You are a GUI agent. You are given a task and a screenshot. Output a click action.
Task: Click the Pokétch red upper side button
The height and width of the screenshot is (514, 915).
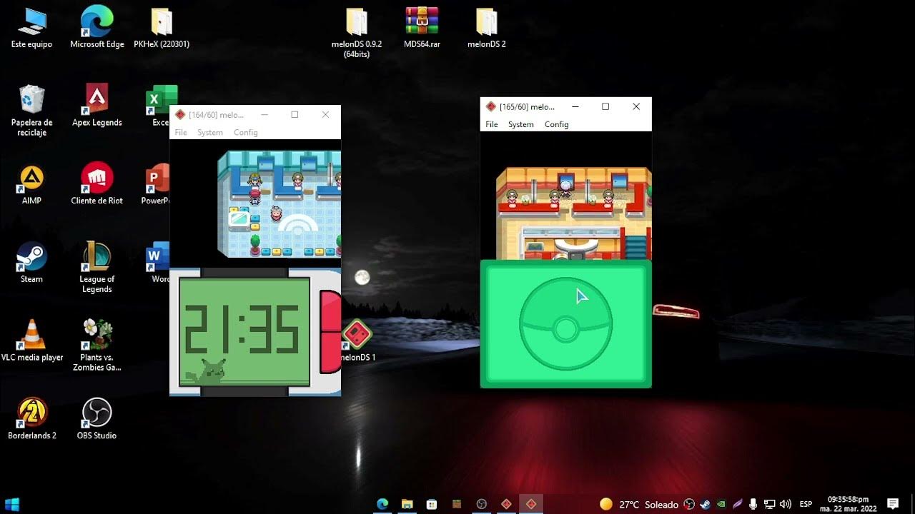330,311
